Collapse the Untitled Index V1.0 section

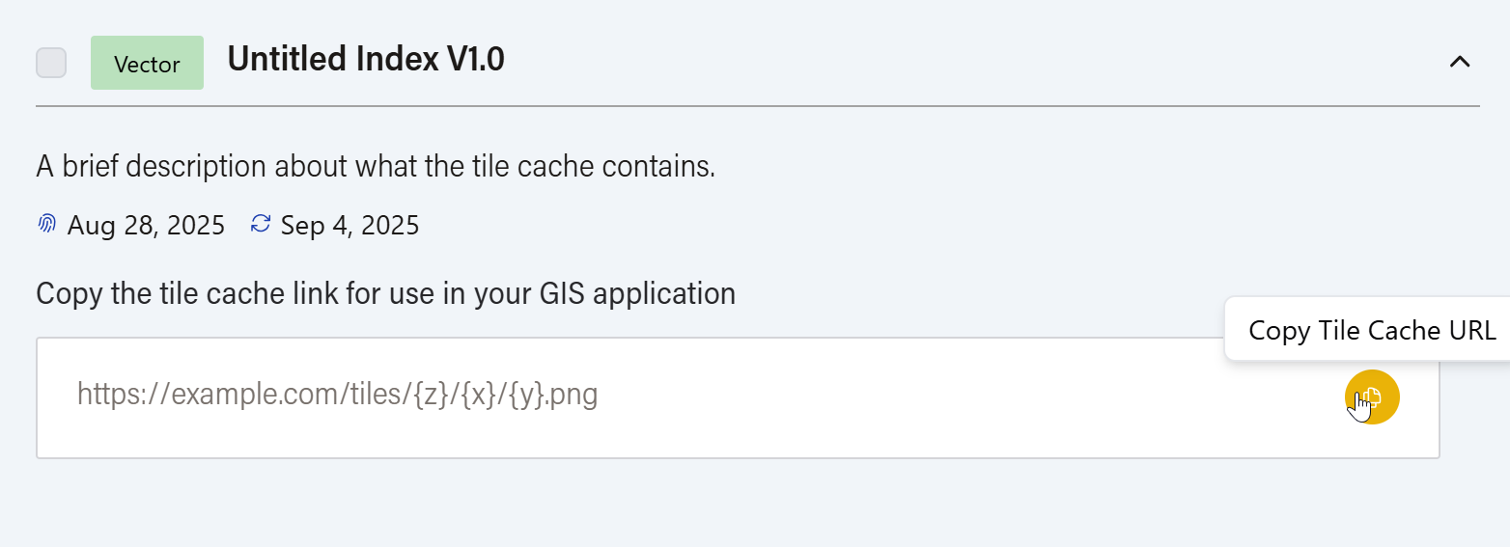pyautogui.click(x=1459, y=62)
